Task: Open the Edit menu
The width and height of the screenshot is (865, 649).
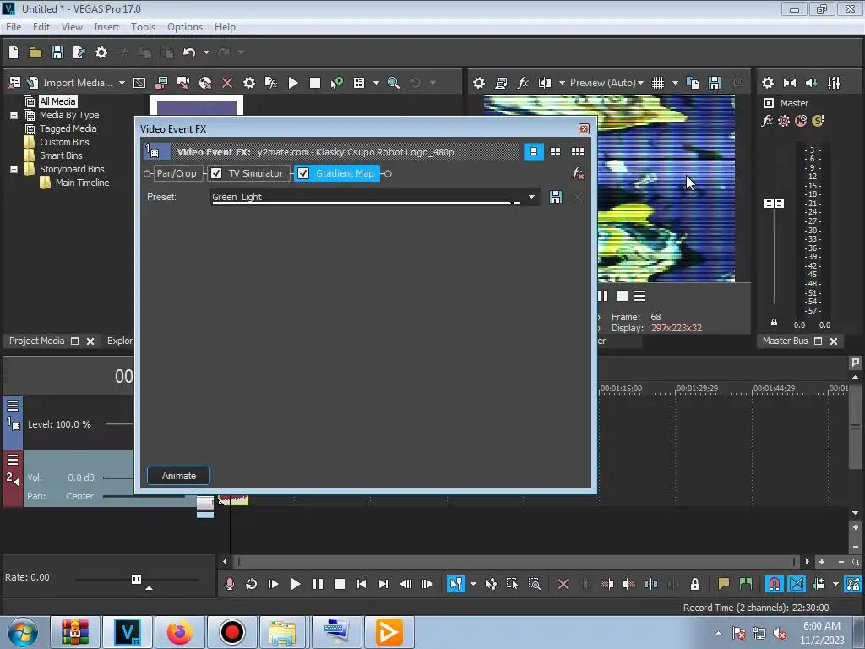Action: (41, 27)
